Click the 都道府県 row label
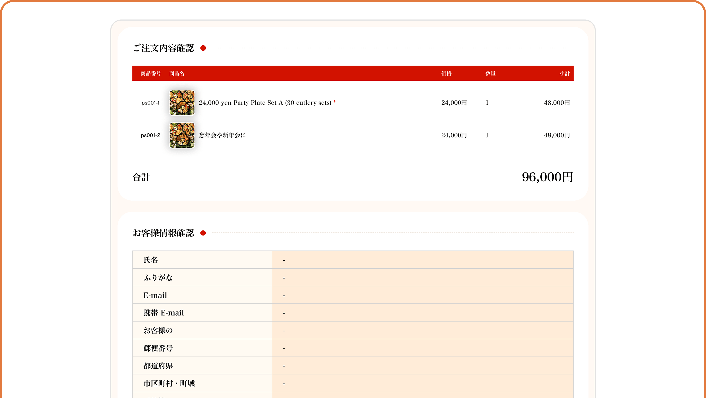 158,366
